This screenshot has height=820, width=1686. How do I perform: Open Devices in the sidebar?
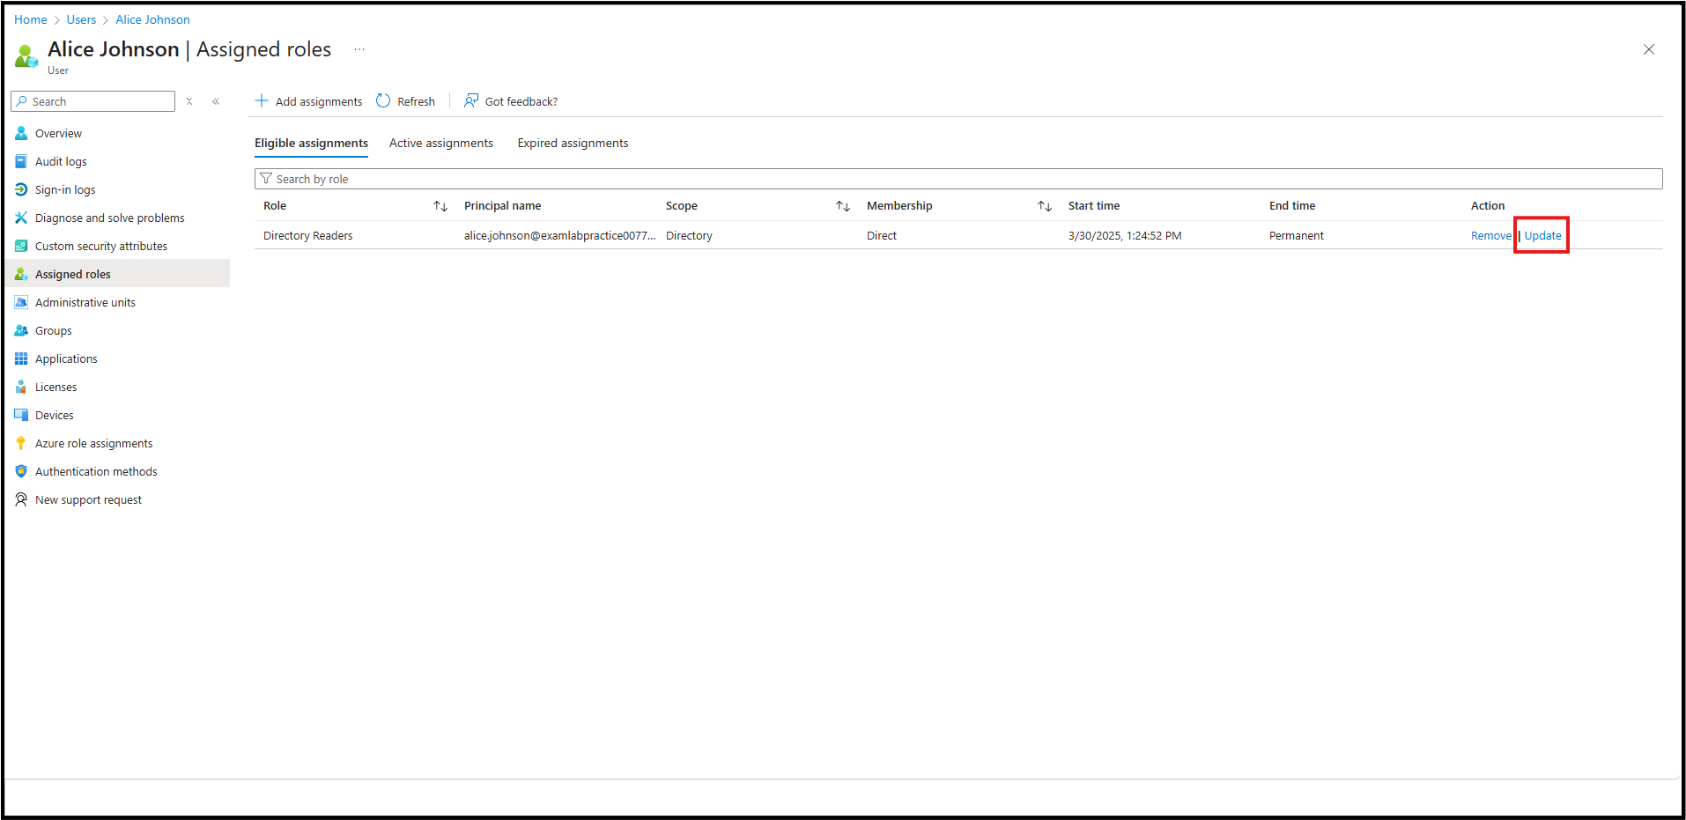55,416
